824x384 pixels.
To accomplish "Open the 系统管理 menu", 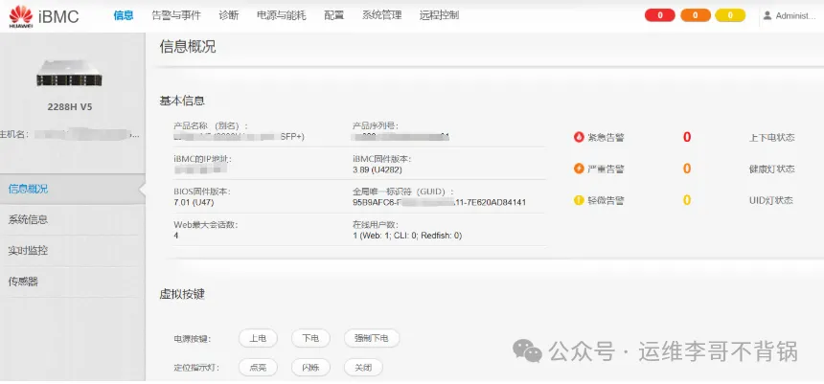I will click(x=382, y=15).
